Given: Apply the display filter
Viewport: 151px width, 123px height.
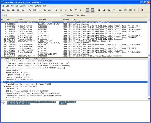Looking at the screenshot, I should click(x=83, y=15).
